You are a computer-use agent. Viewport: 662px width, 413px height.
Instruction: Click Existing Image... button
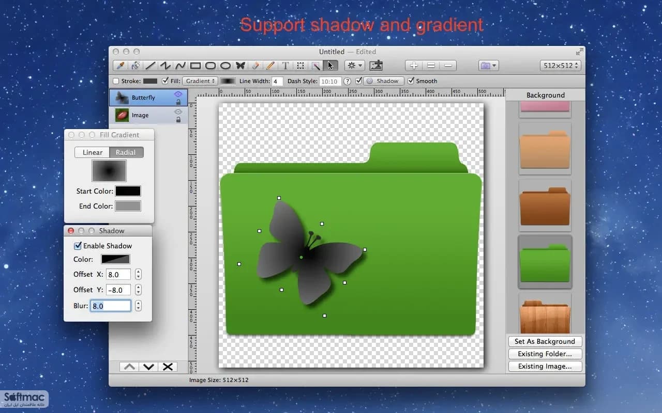tap(545, 366)
